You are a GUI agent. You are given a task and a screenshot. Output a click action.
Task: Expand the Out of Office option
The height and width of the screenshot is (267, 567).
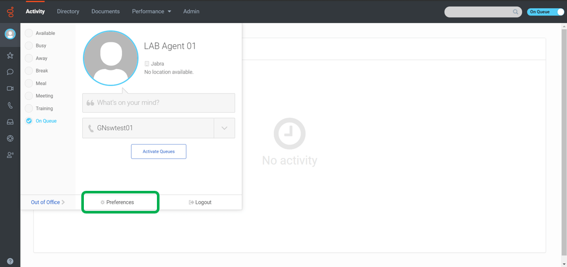[x=47, y=202]
